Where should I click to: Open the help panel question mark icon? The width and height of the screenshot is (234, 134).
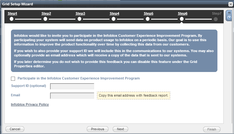coord(229,17)
